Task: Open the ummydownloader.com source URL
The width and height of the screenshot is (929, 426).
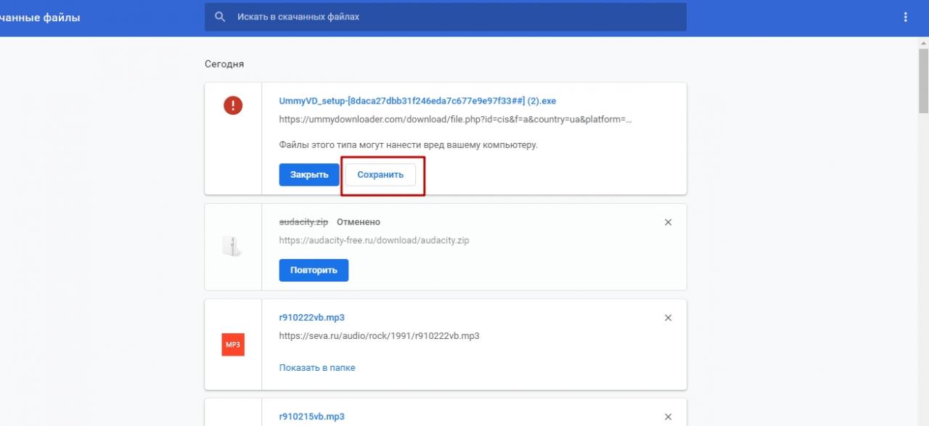Action: (455, 119)
